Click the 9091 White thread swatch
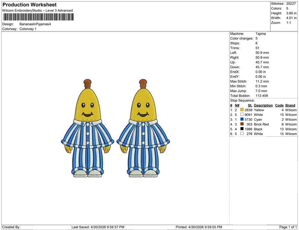The height and width of the screenshot is (230, 299). click(x=242, y=114)
